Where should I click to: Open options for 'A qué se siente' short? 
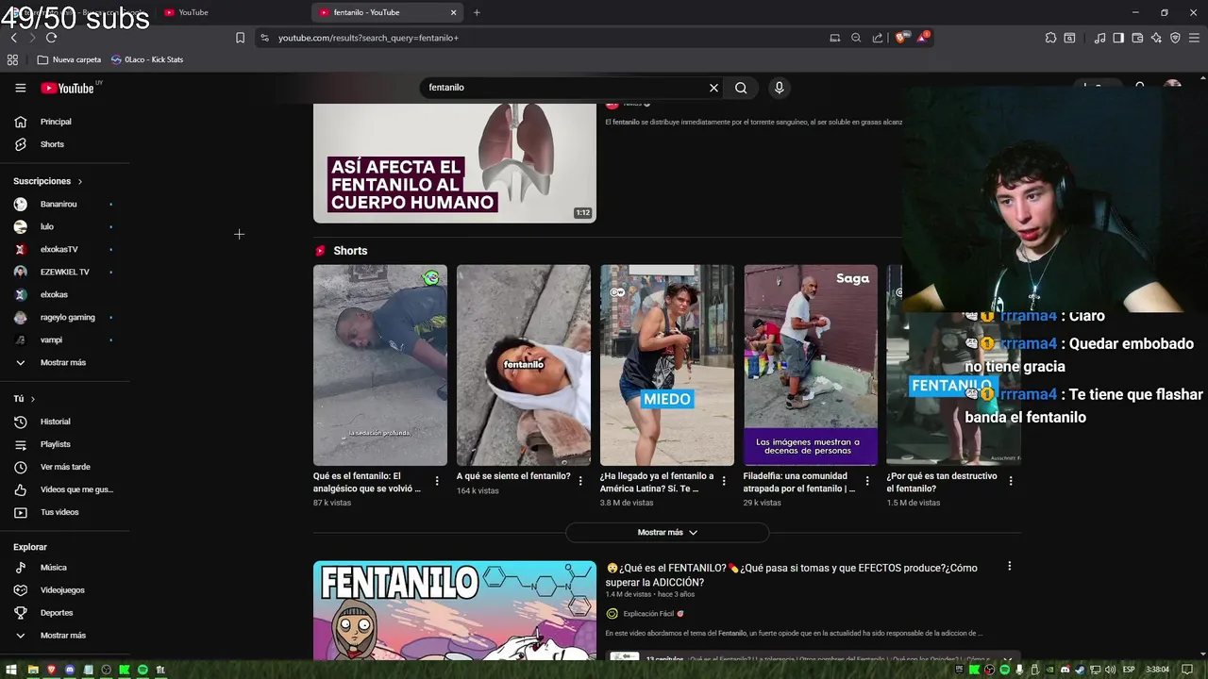580,481
